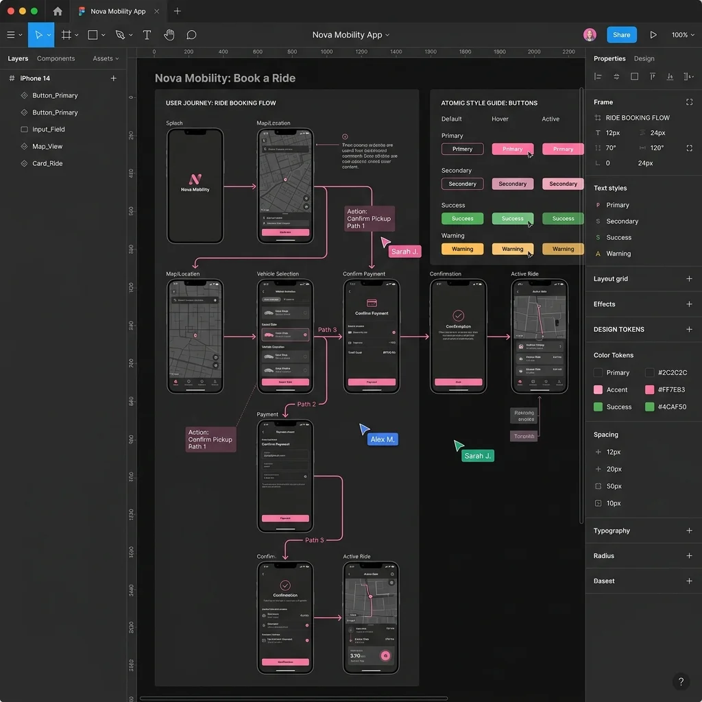The width and height of the screenshot is (702, 702).
Task: Open the user avatar profile
Action: [590, 34]
